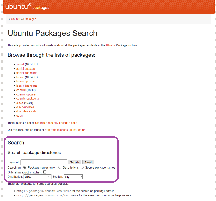Open the Section dropdown set to any

[x=73, y=177]
